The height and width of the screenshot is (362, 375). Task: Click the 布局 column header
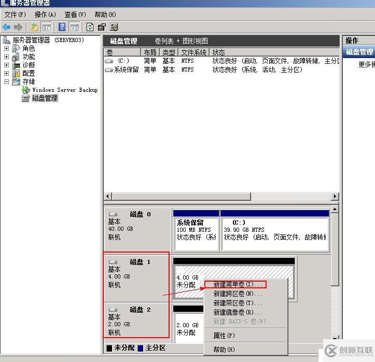point(150,52)
